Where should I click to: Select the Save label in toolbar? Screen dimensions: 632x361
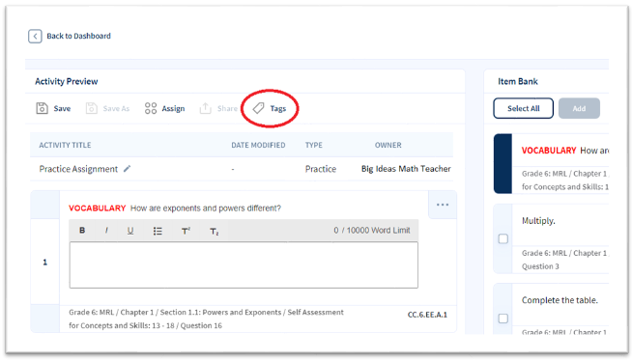[62, 109]
